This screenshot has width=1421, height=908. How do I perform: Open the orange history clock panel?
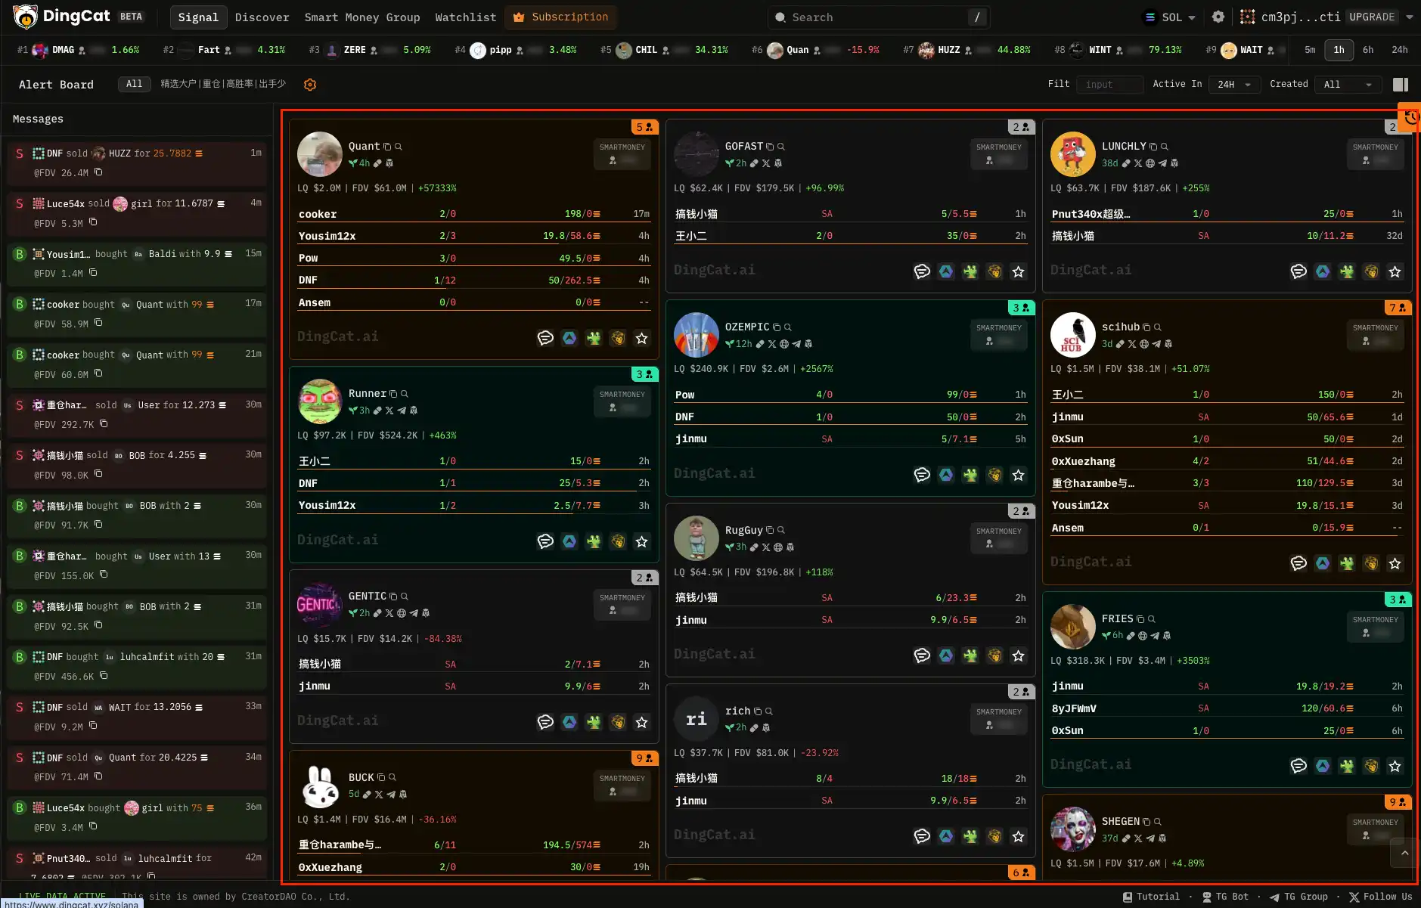coord(1410,117)
